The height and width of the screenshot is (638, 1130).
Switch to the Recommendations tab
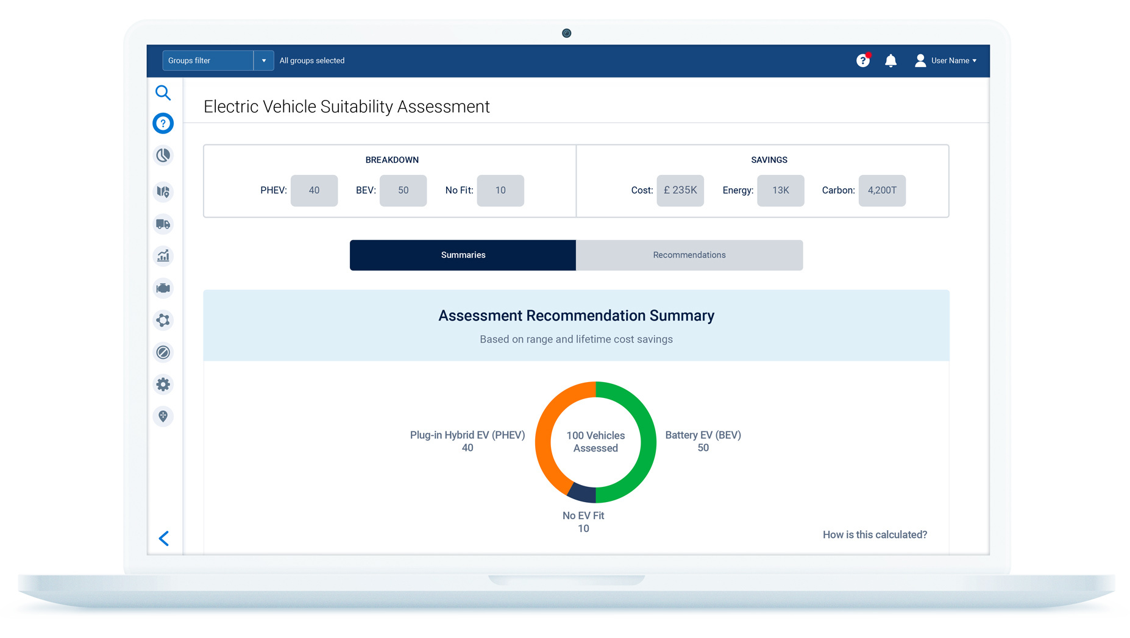[x=689, y=255]
